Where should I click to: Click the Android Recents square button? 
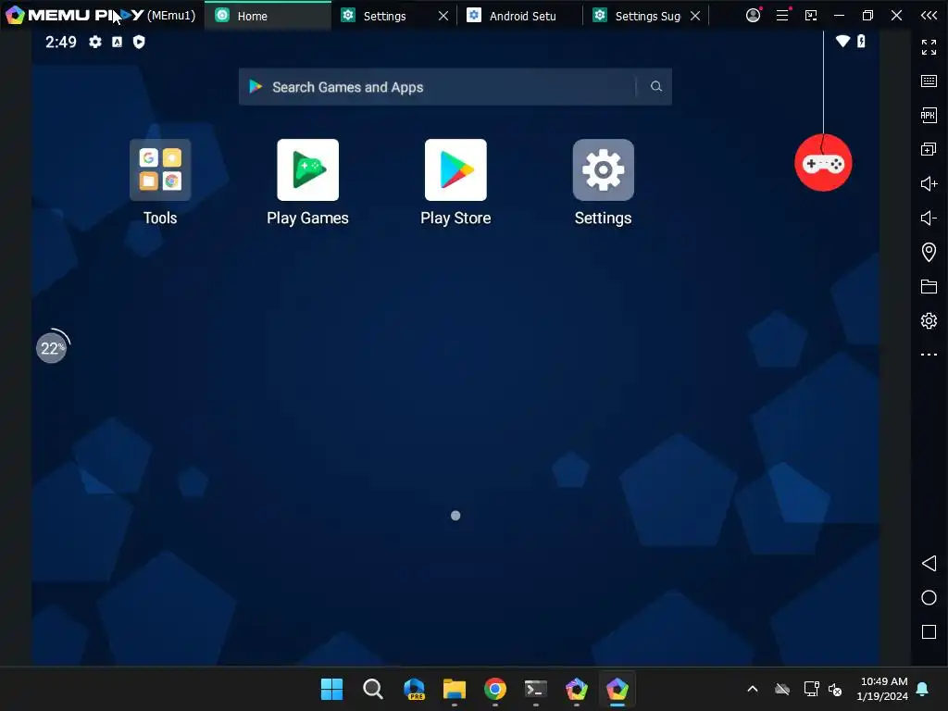929,631
